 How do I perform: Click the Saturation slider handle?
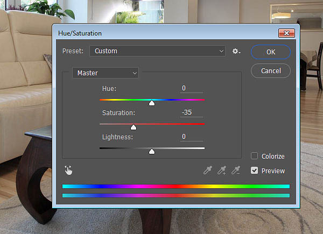click(134, 127)
